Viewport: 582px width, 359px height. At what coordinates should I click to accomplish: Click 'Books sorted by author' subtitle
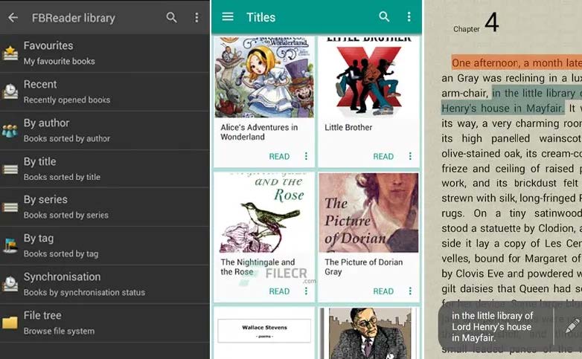67,138
